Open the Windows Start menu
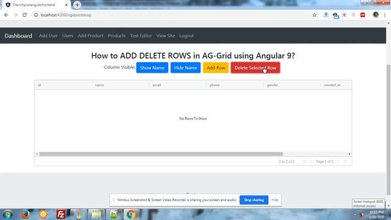The width and height of the screenshot is (391, 220). pos(8,215)
